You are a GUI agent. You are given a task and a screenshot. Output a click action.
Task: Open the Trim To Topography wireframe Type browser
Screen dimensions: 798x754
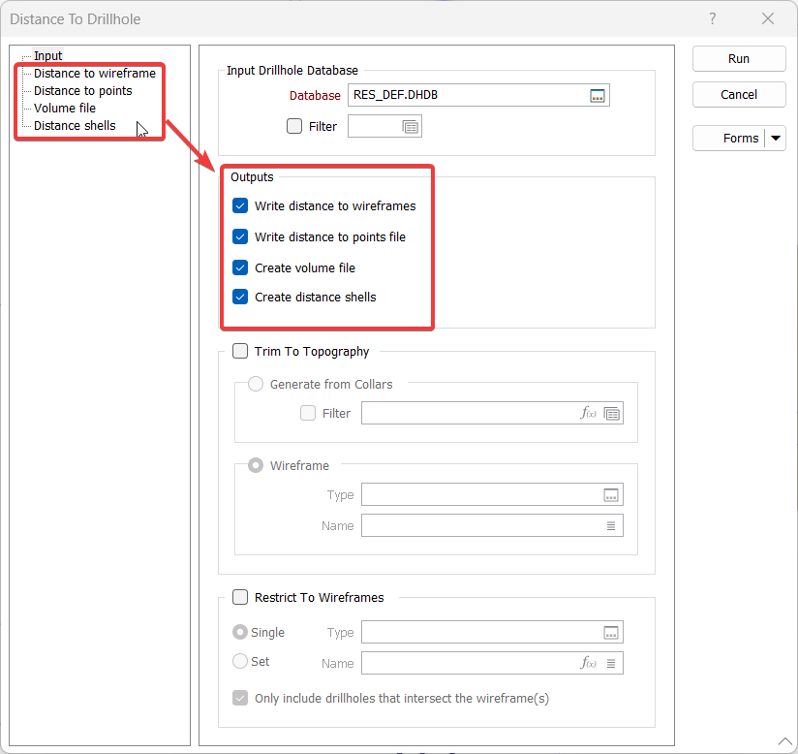pos(610,495)
